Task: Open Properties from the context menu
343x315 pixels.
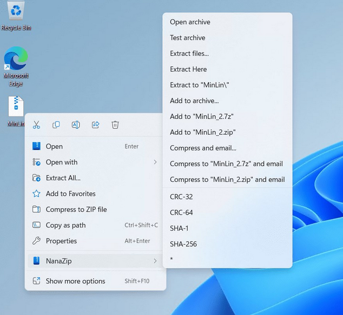Action: (x=95, y=241)
